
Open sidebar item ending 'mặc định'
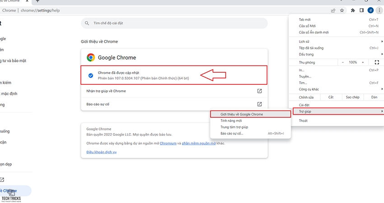(9, 94)
